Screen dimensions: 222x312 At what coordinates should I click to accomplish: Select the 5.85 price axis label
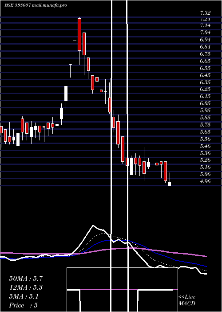[205, 118]
